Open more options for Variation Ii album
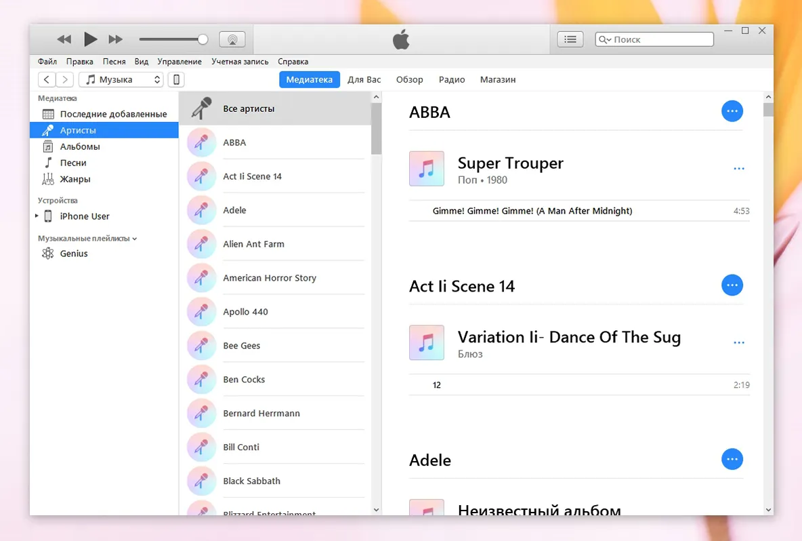This screenshot has height=541, width=802. 738,342
